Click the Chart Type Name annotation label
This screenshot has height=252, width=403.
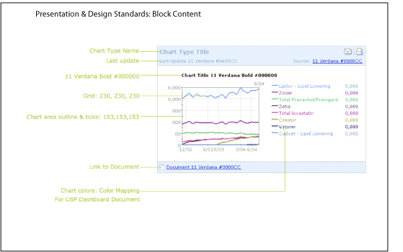[x=115, y=51]
